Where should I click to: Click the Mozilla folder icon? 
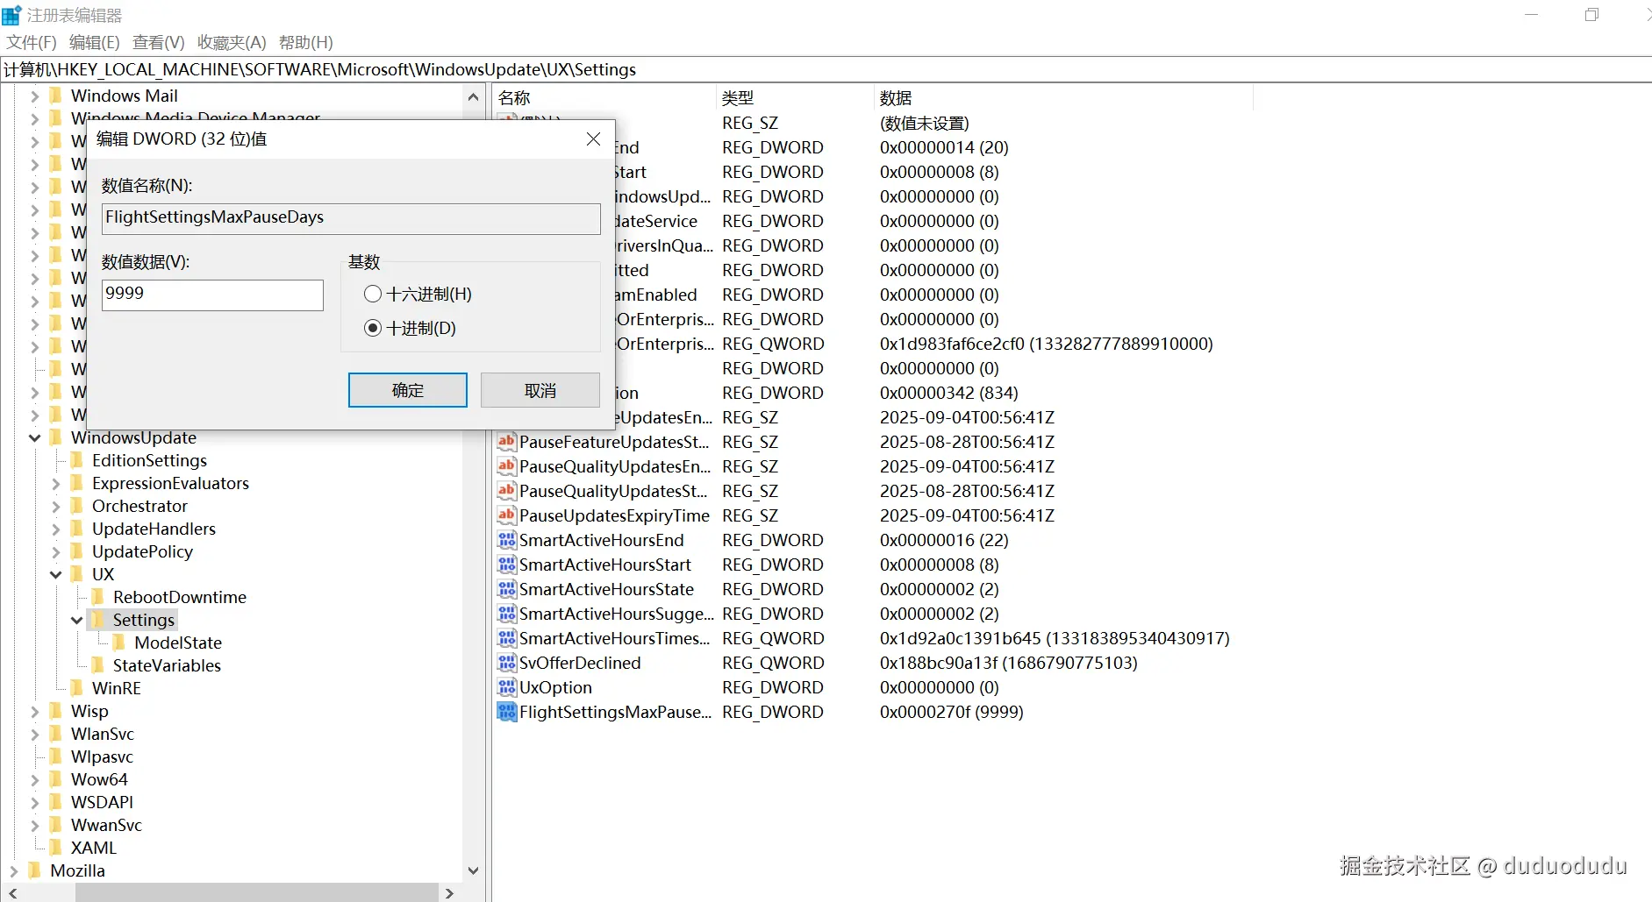coord(35,870)
